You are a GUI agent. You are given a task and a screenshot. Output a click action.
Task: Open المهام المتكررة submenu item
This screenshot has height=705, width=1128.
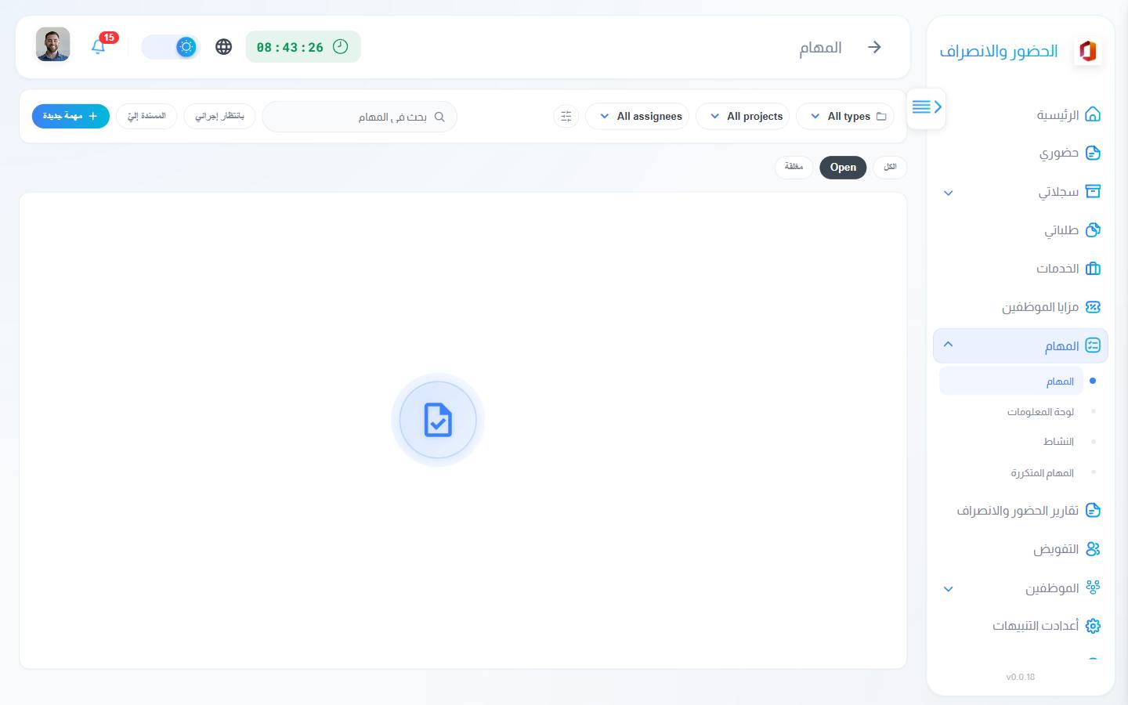(1042, 473)
